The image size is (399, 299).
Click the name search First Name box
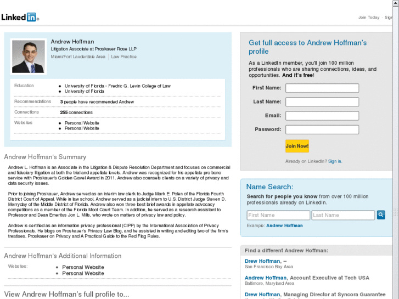(x=278, y=215)
